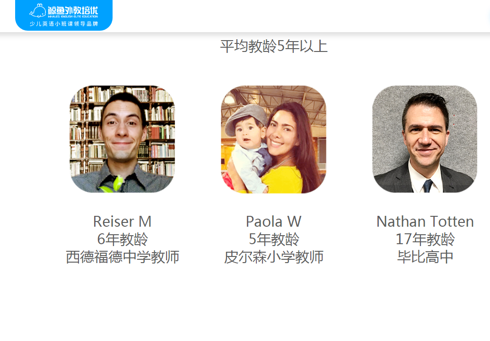Click the Paola W teacher name
The width and height of the screenshot is (490, 341).
click(273, 222)
